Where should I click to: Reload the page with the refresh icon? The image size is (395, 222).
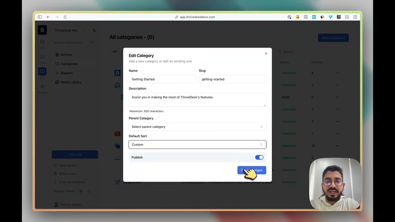click(65, 17)
